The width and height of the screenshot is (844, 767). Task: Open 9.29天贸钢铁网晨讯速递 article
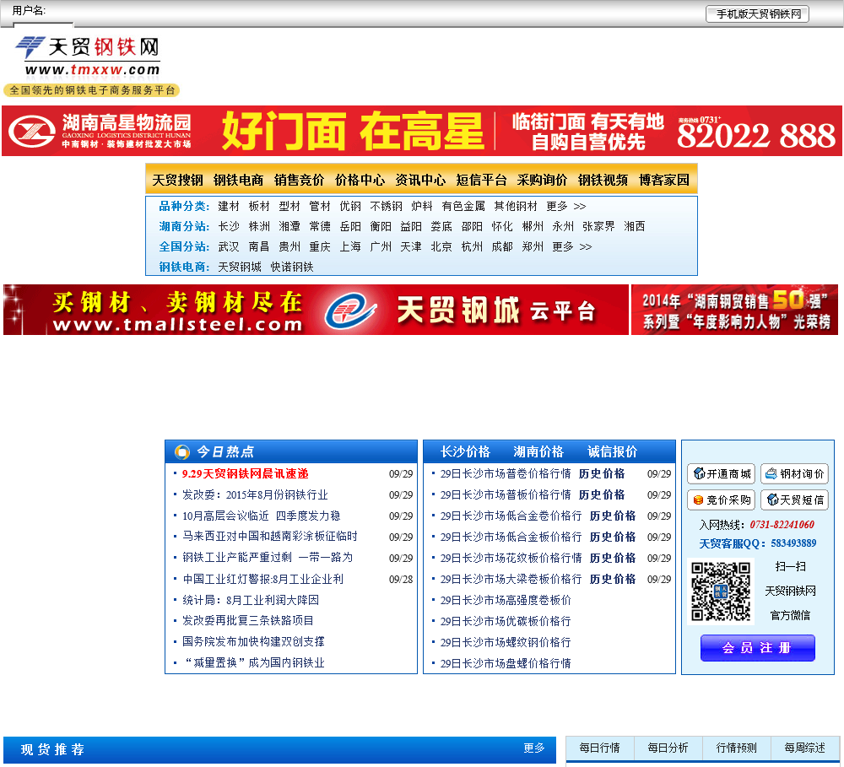[x=246, y=473]
